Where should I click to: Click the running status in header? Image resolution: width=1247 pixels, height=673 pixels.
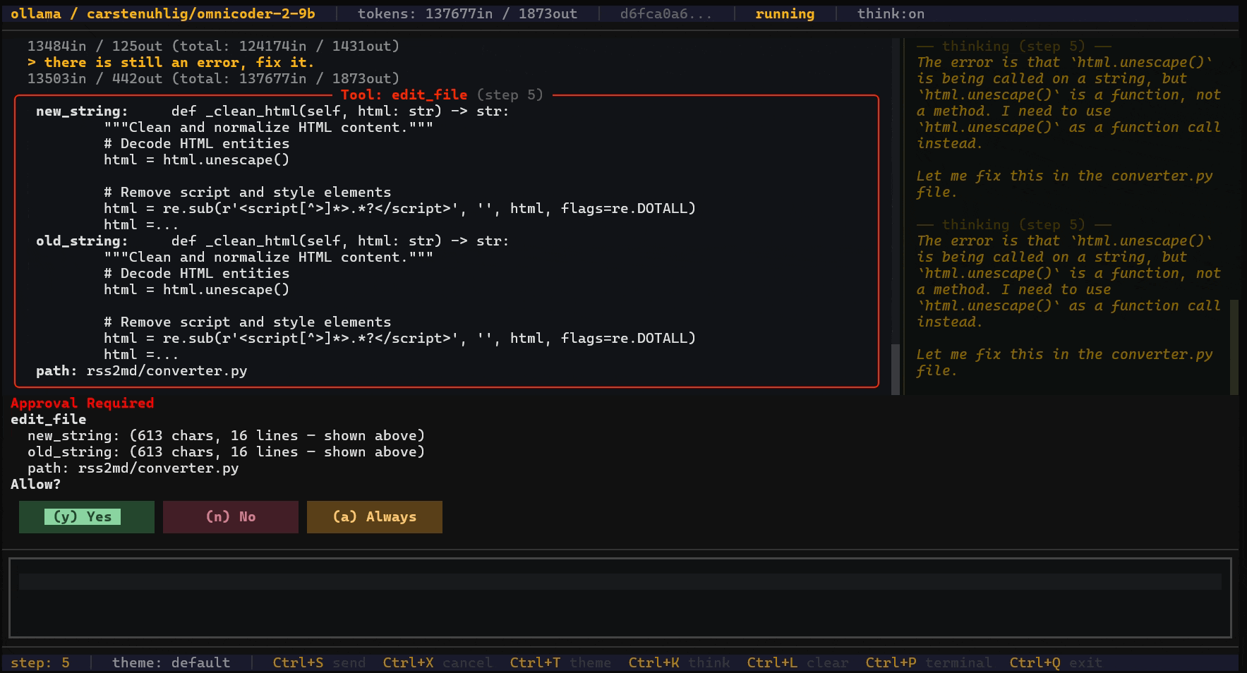click(x=785, y=14)
